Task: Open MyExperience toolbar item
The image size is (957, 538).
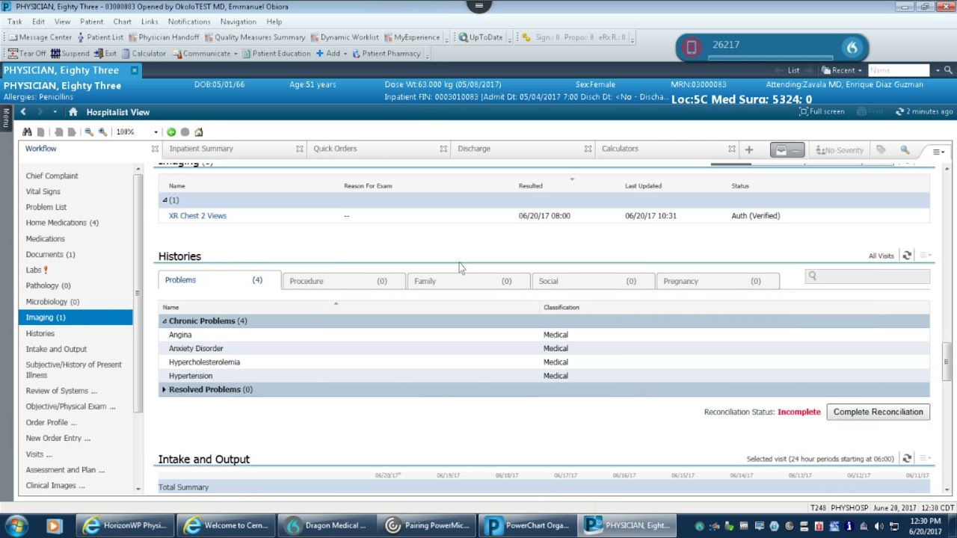Action: (x=411, y=37)
